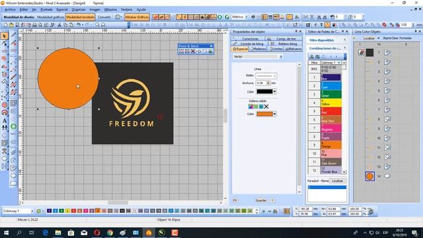Click the ellipse icon of object 14
This screenshot has height=238, width=423.
[x=387, y=177]
